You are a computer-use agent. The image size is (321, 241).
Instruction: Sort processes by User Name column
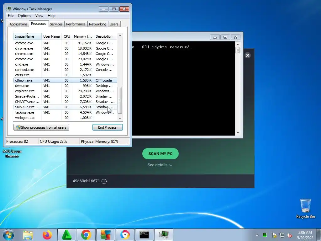51,36
